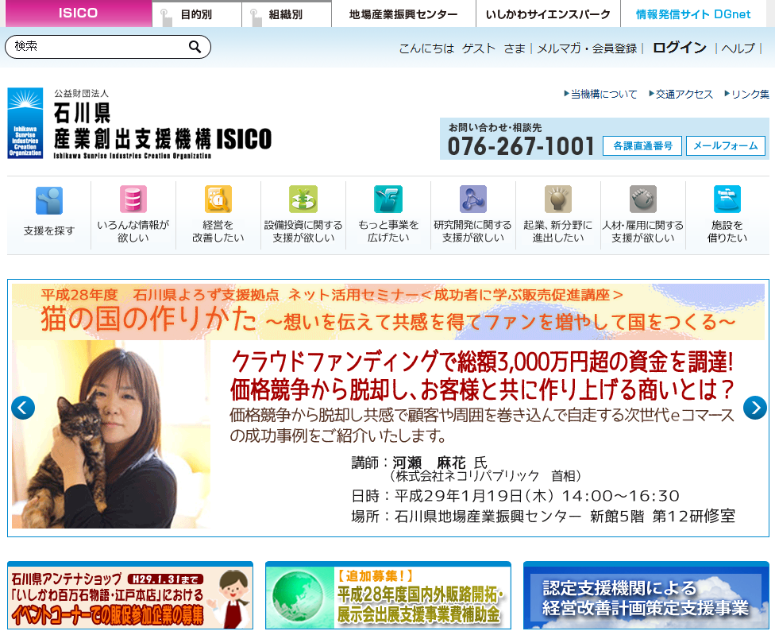The width and height of the screenshot is (775, 635).
Task: Select the 起業、新分野に進出したい lightbulb icon
Action: [x=558, y=199]
